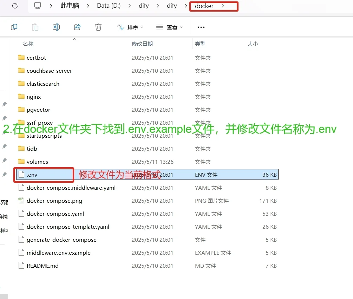Click the .env file name text

(x=32, y=175)
